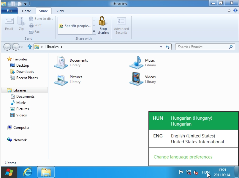Open Advanced Security

[121, 26]
